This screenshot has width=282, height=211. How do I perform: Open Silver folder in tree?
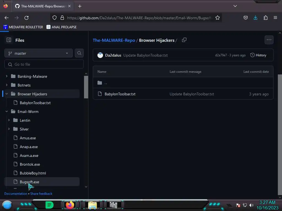(x=24, y=129)
